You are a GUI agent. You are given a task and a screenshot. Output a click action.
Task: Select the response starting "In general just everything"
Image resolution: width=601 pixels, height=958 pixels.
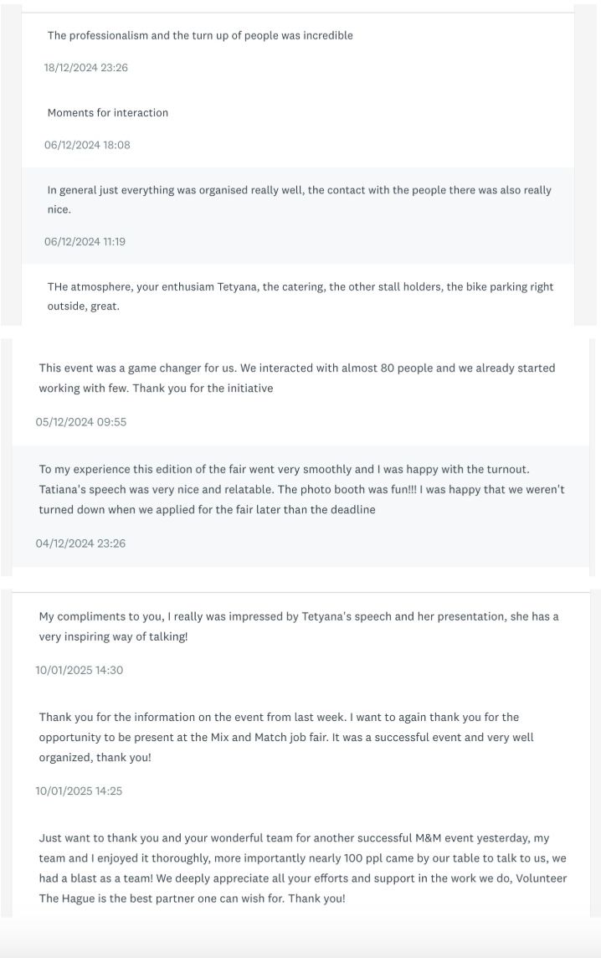(x=299, y=199)
